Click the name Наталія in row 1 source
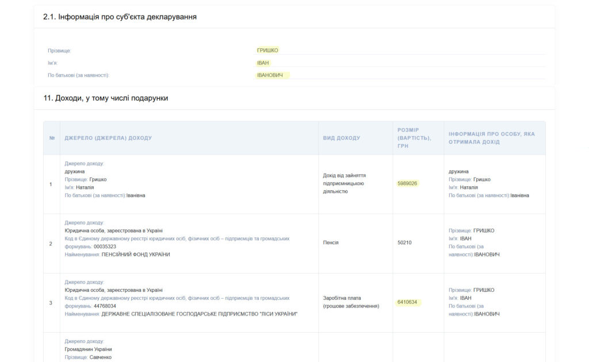Screen dimensions: 589x362 coord(85,187)
